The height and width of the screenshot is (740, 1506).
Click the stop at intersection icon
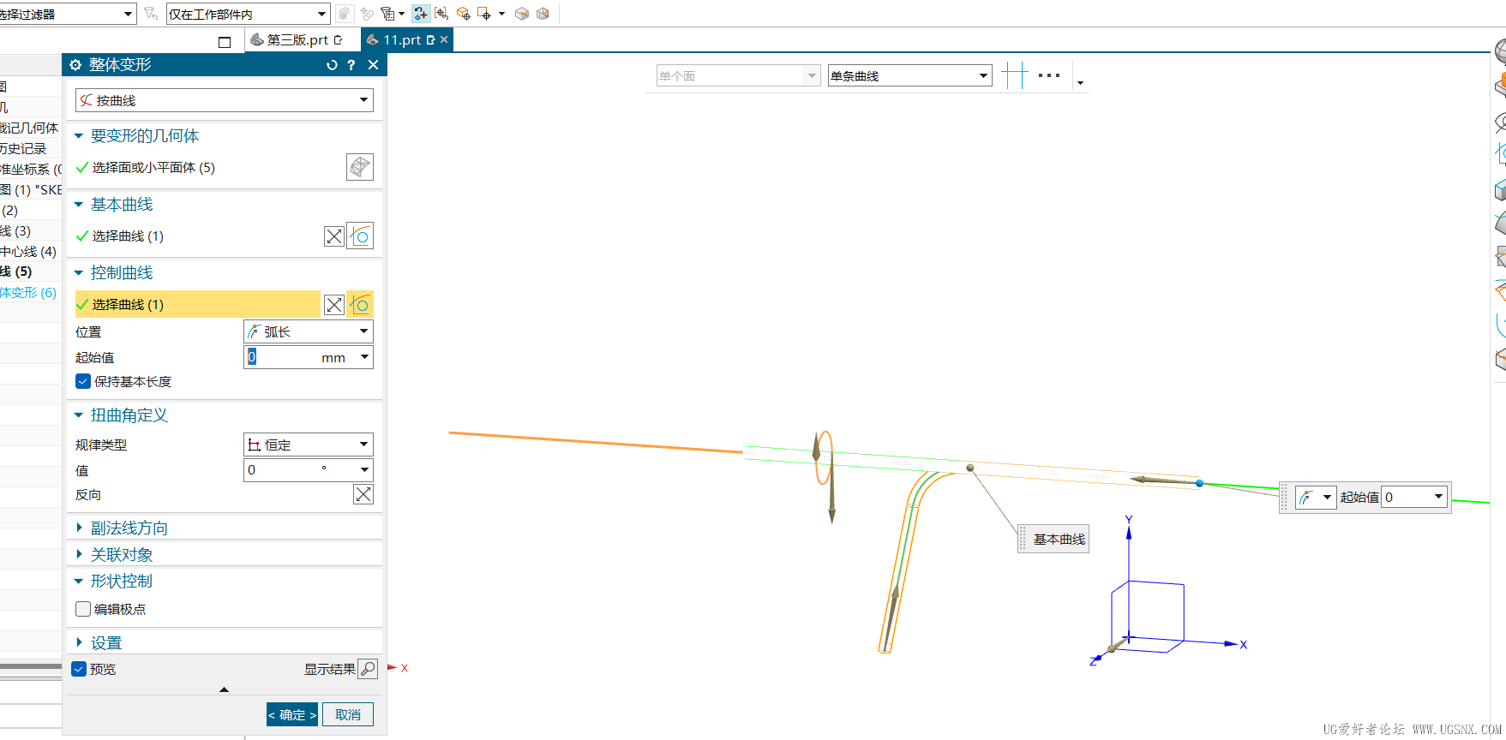coord(1014,75)
